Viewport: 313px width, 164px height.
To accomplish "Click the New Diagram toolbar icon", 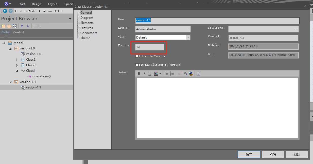I will 15,26.
